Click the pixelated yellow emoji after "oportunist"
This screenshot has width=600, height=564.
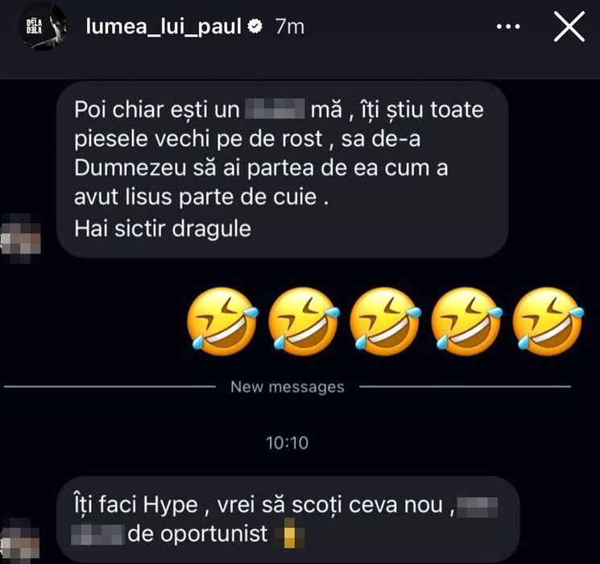pyautogui.click(x=290, y=533)
